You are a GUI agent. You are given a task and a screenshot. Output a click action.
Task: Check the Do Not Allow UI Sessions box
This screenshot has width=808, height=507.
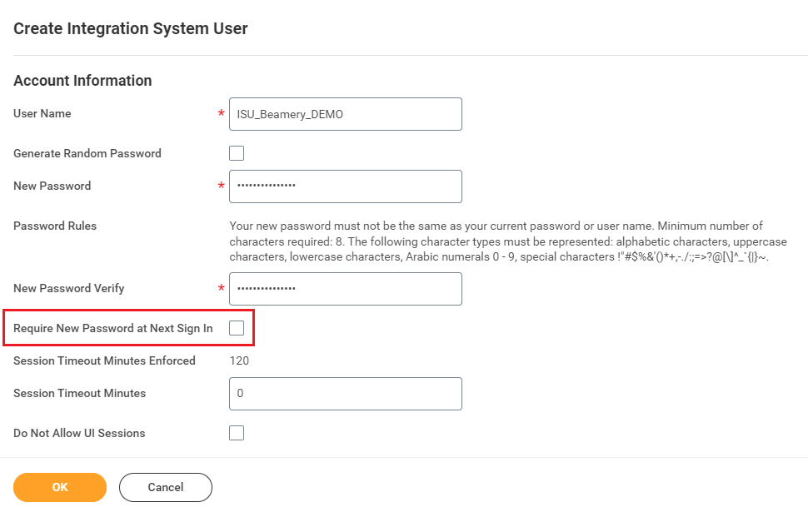click(237, 433)
